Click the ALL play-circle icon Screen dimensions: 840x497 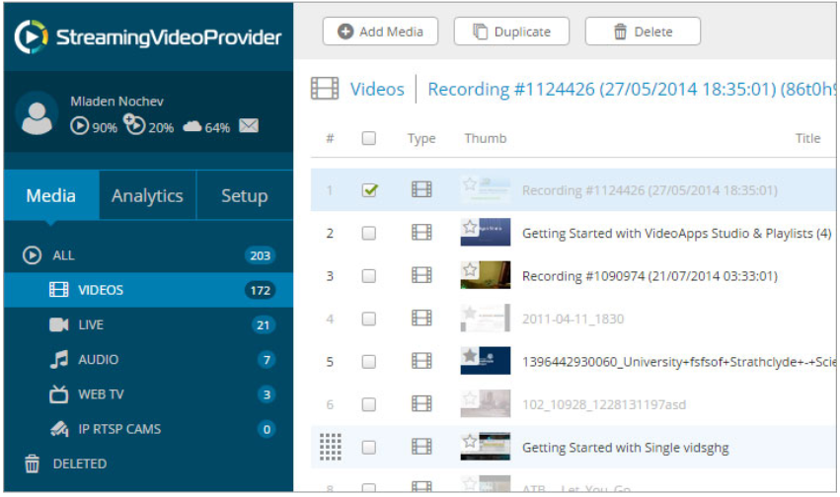coord(33,255)
